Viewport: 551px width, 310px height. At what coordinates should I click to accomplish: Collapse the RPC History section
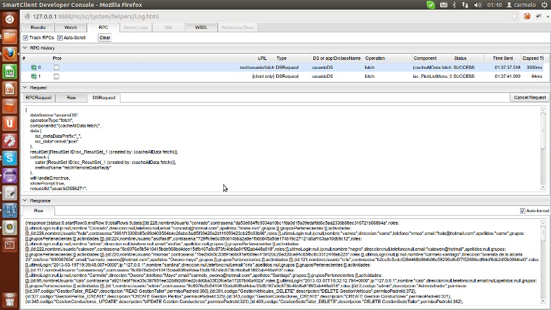click(x=25, y=48)
